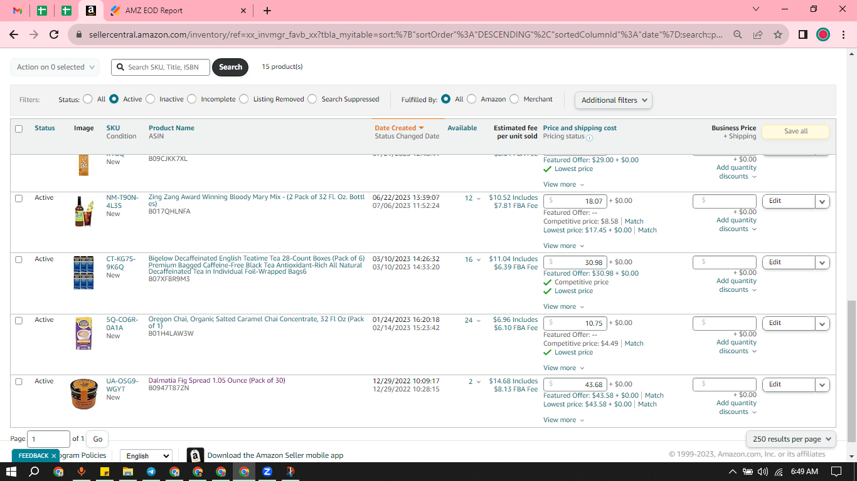Check the Oregon Chai row checkbox
This screenshot has width=857, height=481.
point(19,321)
